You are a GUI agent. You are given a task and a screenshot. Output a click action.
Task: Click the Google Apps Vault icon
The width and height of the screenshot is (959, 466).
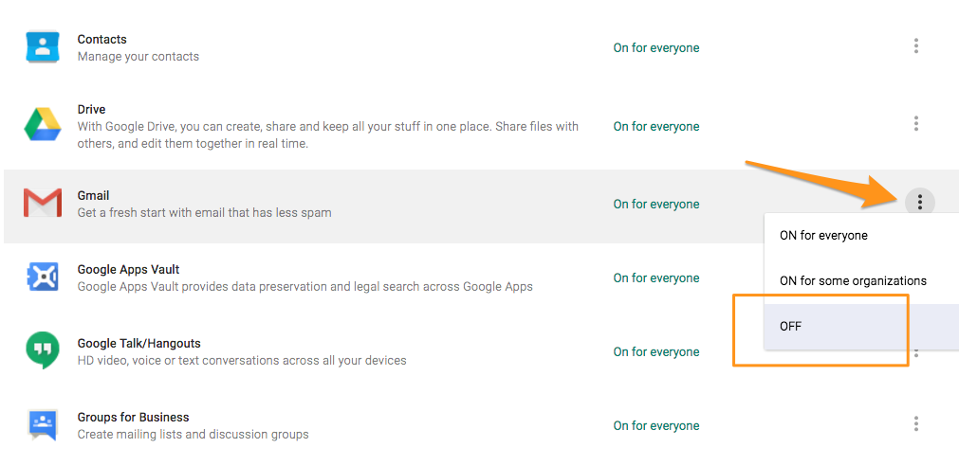point(42,278)
